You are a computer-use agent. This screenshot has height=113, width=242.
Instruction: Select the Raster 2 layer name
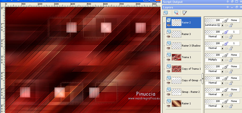186,23
